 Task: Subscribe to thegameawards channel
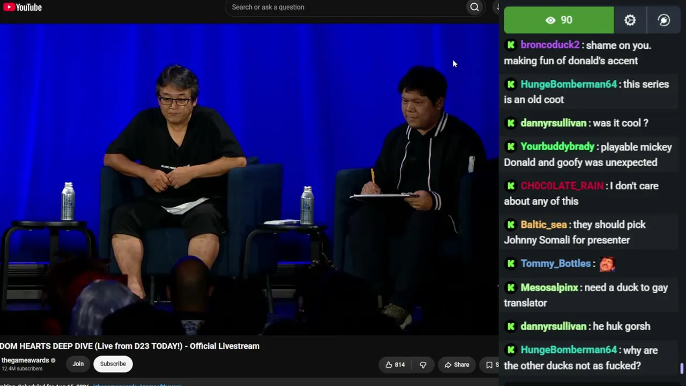point(113,364)
